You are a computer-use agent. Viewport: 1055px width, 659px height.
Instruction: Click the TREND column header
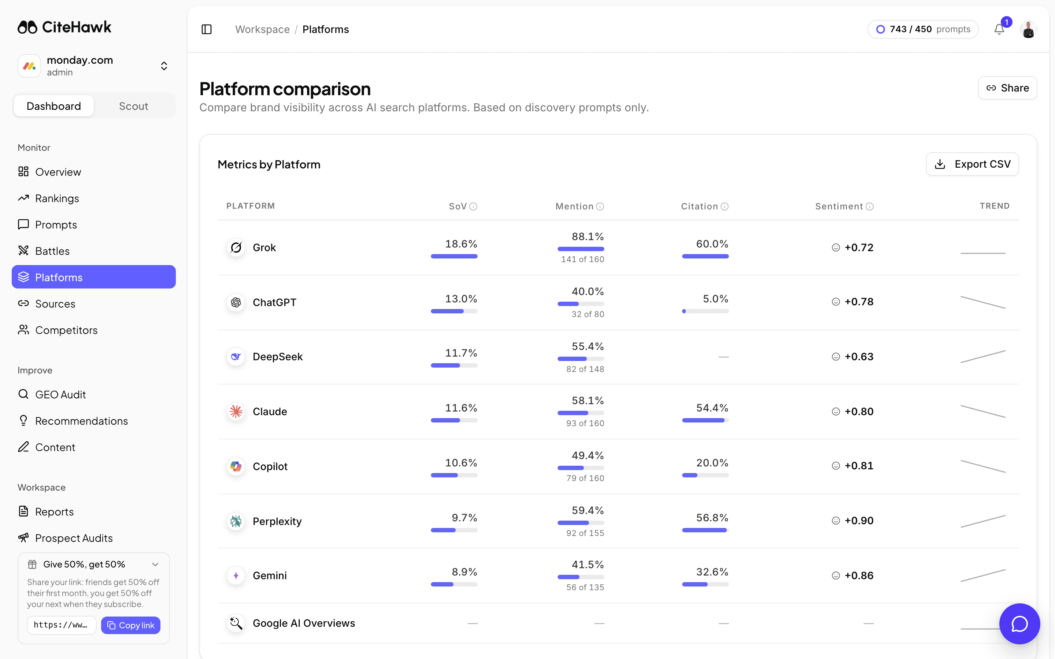[995, 206]
